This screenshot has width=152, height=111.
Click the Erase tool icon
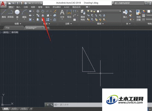(x=55, y=11)
